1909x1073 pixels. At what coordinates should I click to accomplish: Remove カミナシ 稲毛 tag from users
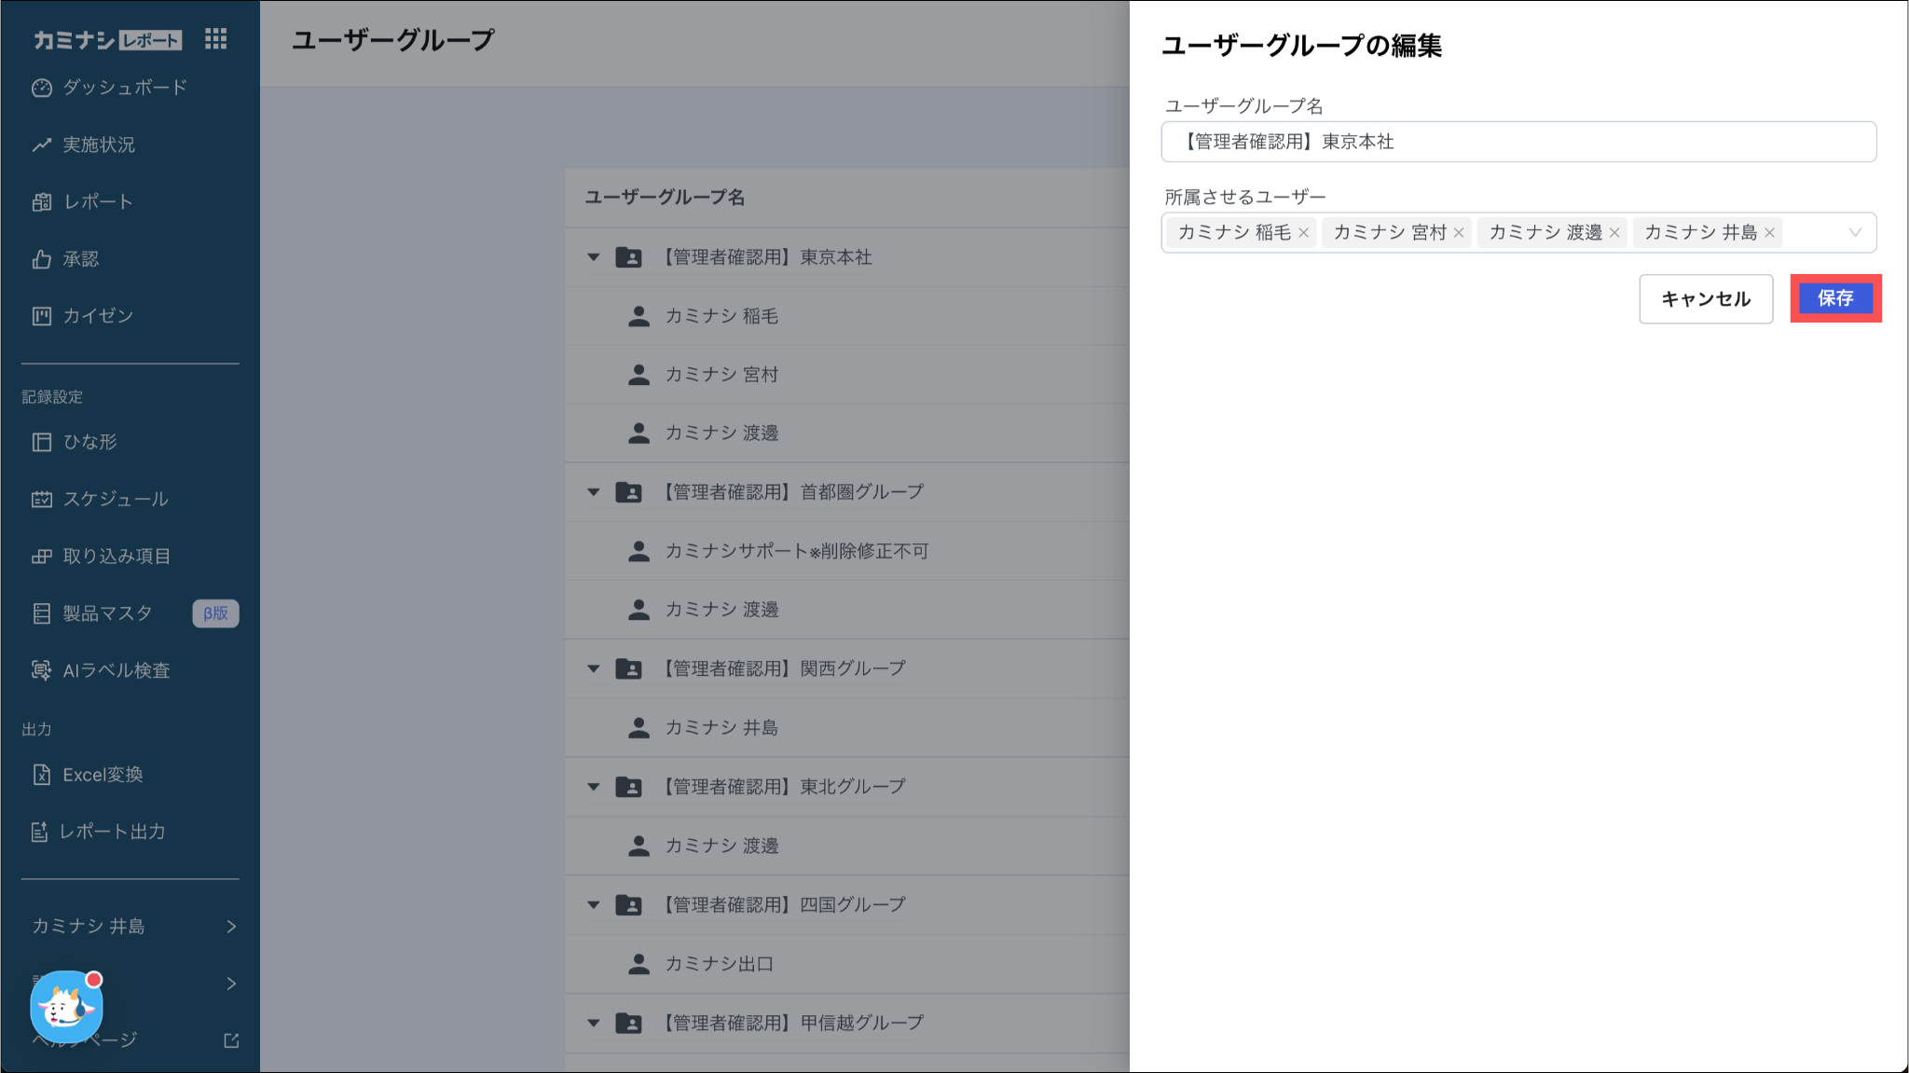point(1304,233)
